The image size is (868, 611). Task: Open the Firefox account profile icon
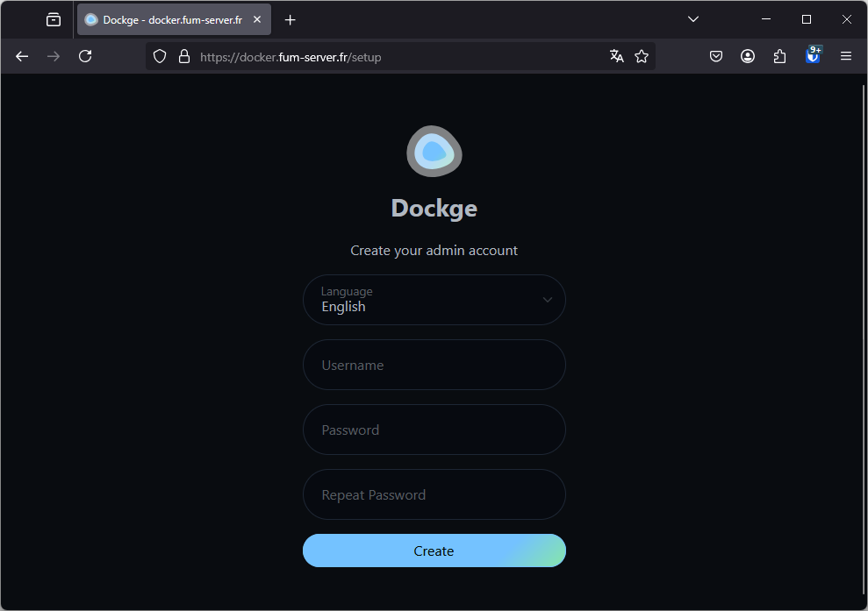coord(748,55)
